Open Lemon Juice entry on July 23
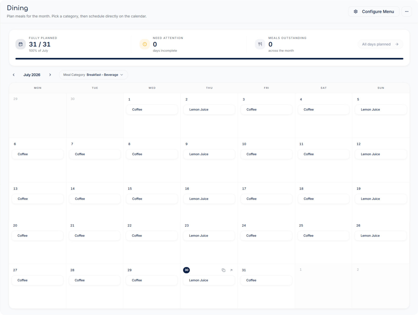 (209, 236)
